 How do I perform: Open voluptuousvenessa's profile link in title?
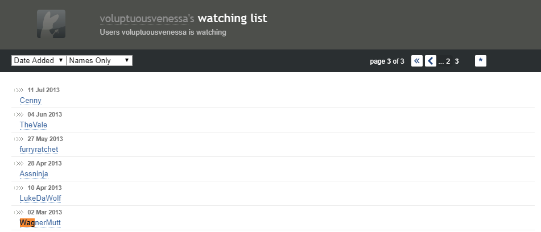tap(144, 19)
